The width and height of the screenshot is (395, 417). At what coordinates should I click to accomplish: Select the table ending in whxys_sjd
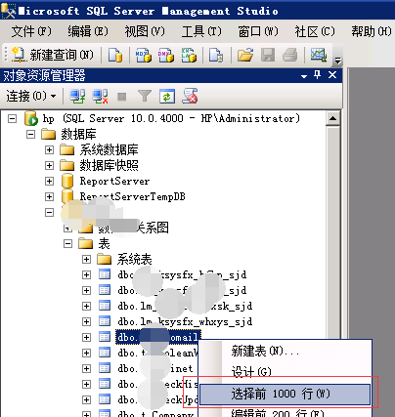[185, 321]
